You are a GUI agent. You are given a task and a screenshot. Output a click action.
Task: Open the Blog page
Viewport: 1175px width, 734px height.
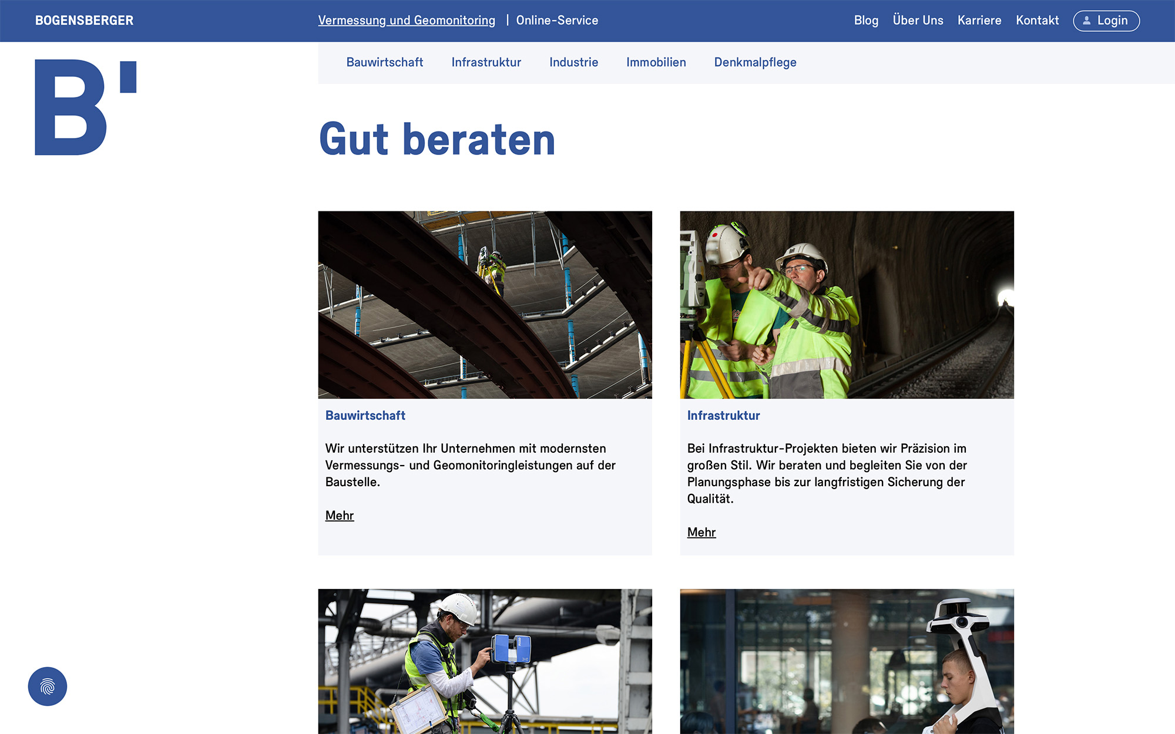pos(866,21)
